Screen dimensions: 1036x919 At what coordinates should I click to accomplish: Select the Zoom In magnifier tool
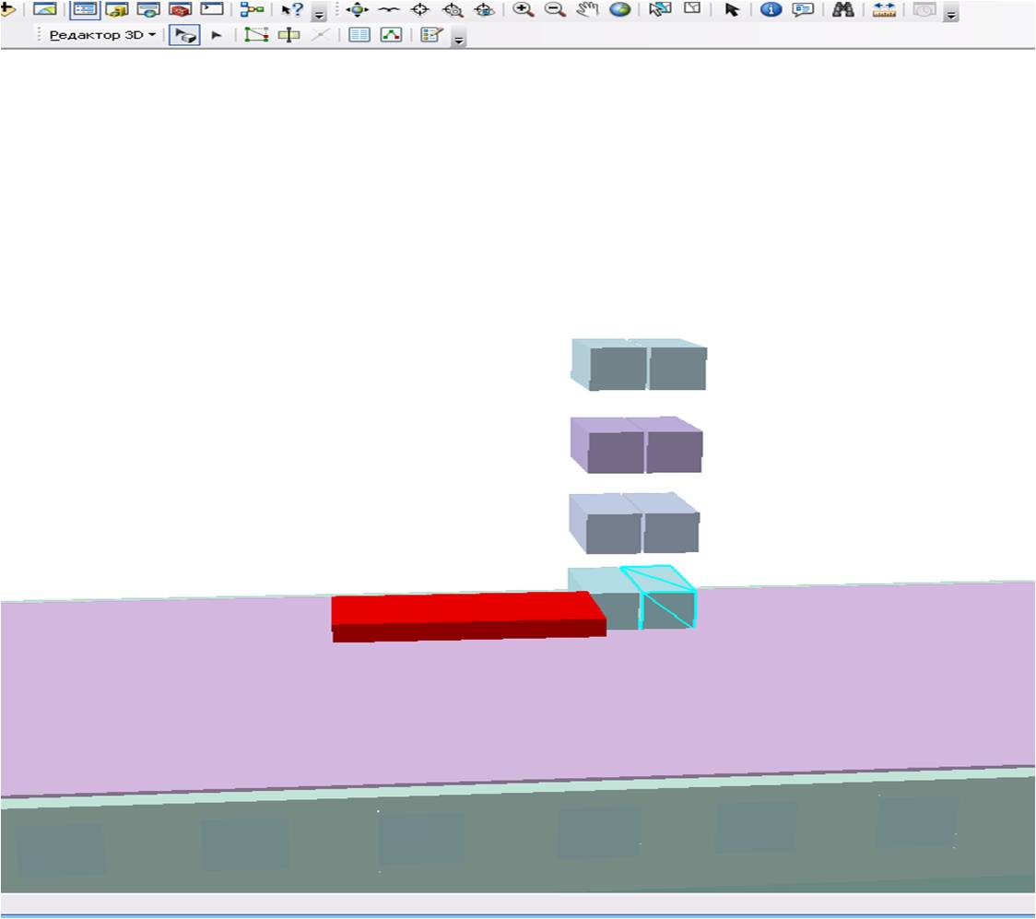[523, 9]
